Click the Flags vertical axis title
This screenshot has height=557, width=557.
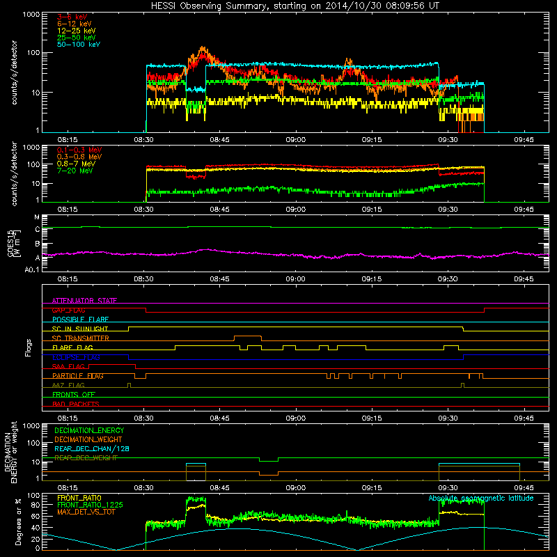pyautogui.click(x=29, y=347)
